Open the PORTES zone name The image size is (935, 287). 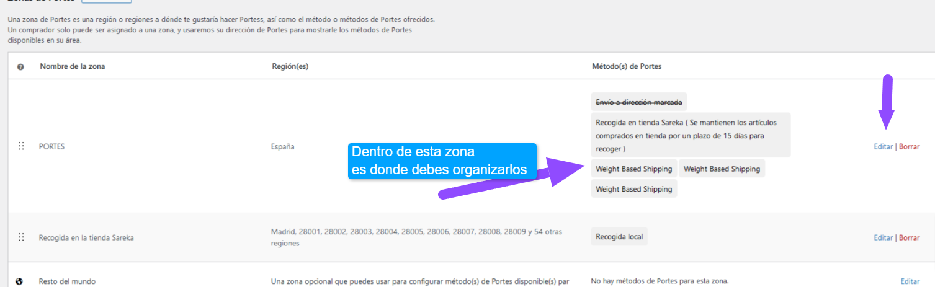click(51, 147)
